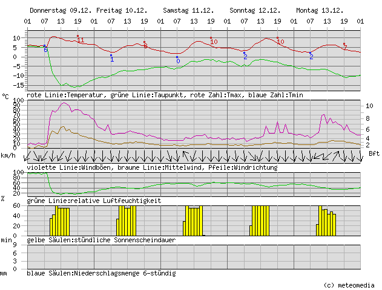382x290 pixels.
Task: Click the temperature and dew point legend text
Action: pos(165,95)
